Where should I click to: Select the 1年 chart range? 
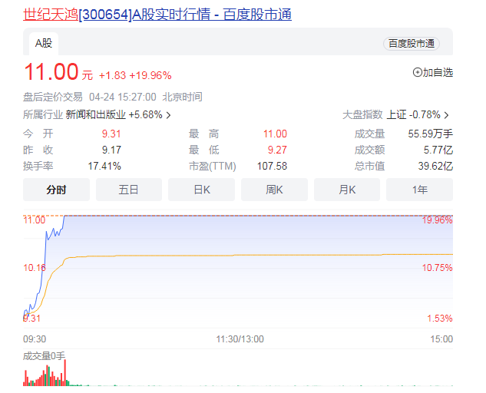tap(419, 190)
